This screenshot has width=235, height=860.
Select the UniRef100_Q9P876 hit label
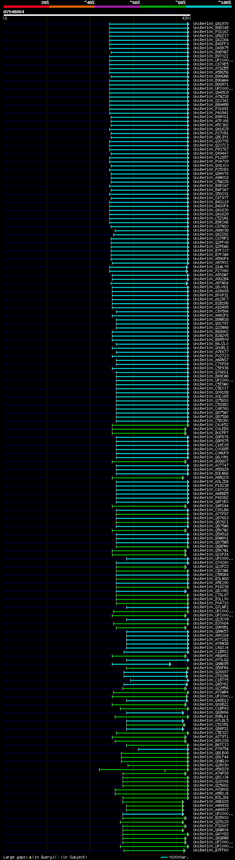coord(211,437)
